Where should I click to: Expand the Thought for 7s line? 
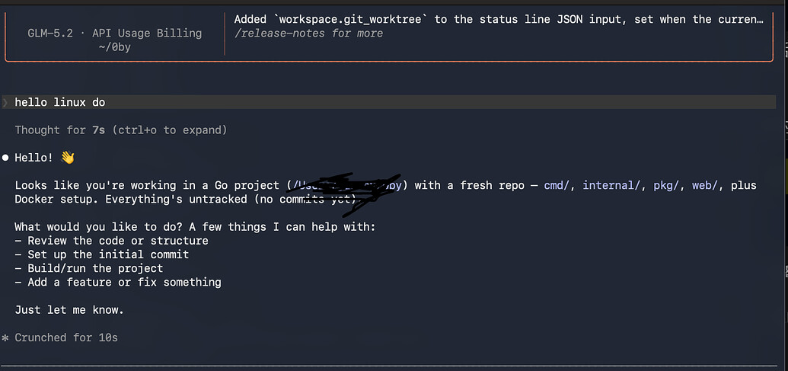(120, 130)
